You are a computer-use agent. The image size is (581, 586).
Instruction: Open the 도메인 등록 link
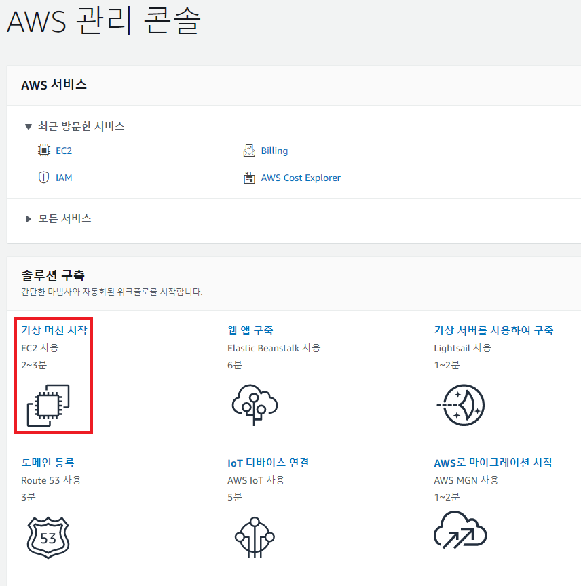pos(48,463)
